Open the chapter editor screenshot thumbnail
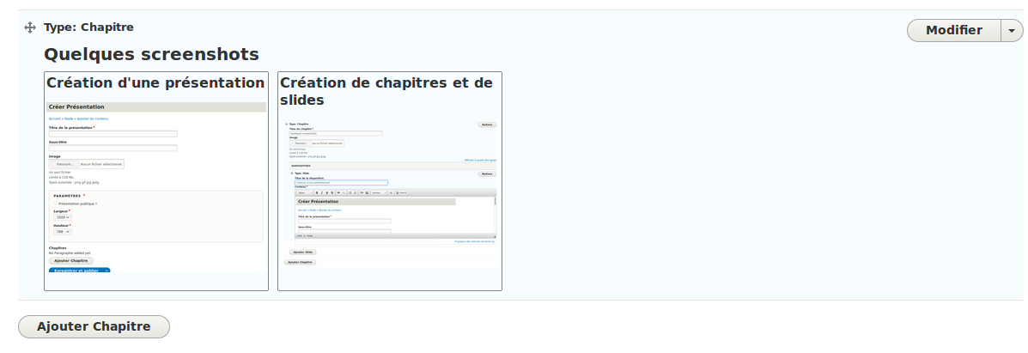The width and height of the screenshot is (1028, 353). click(390, 193)
